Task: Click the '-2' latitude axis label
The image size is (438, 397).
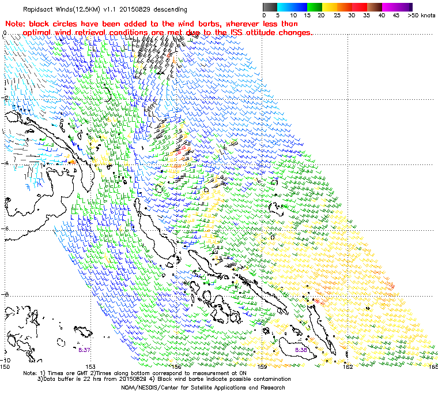Action: (3, 98)
